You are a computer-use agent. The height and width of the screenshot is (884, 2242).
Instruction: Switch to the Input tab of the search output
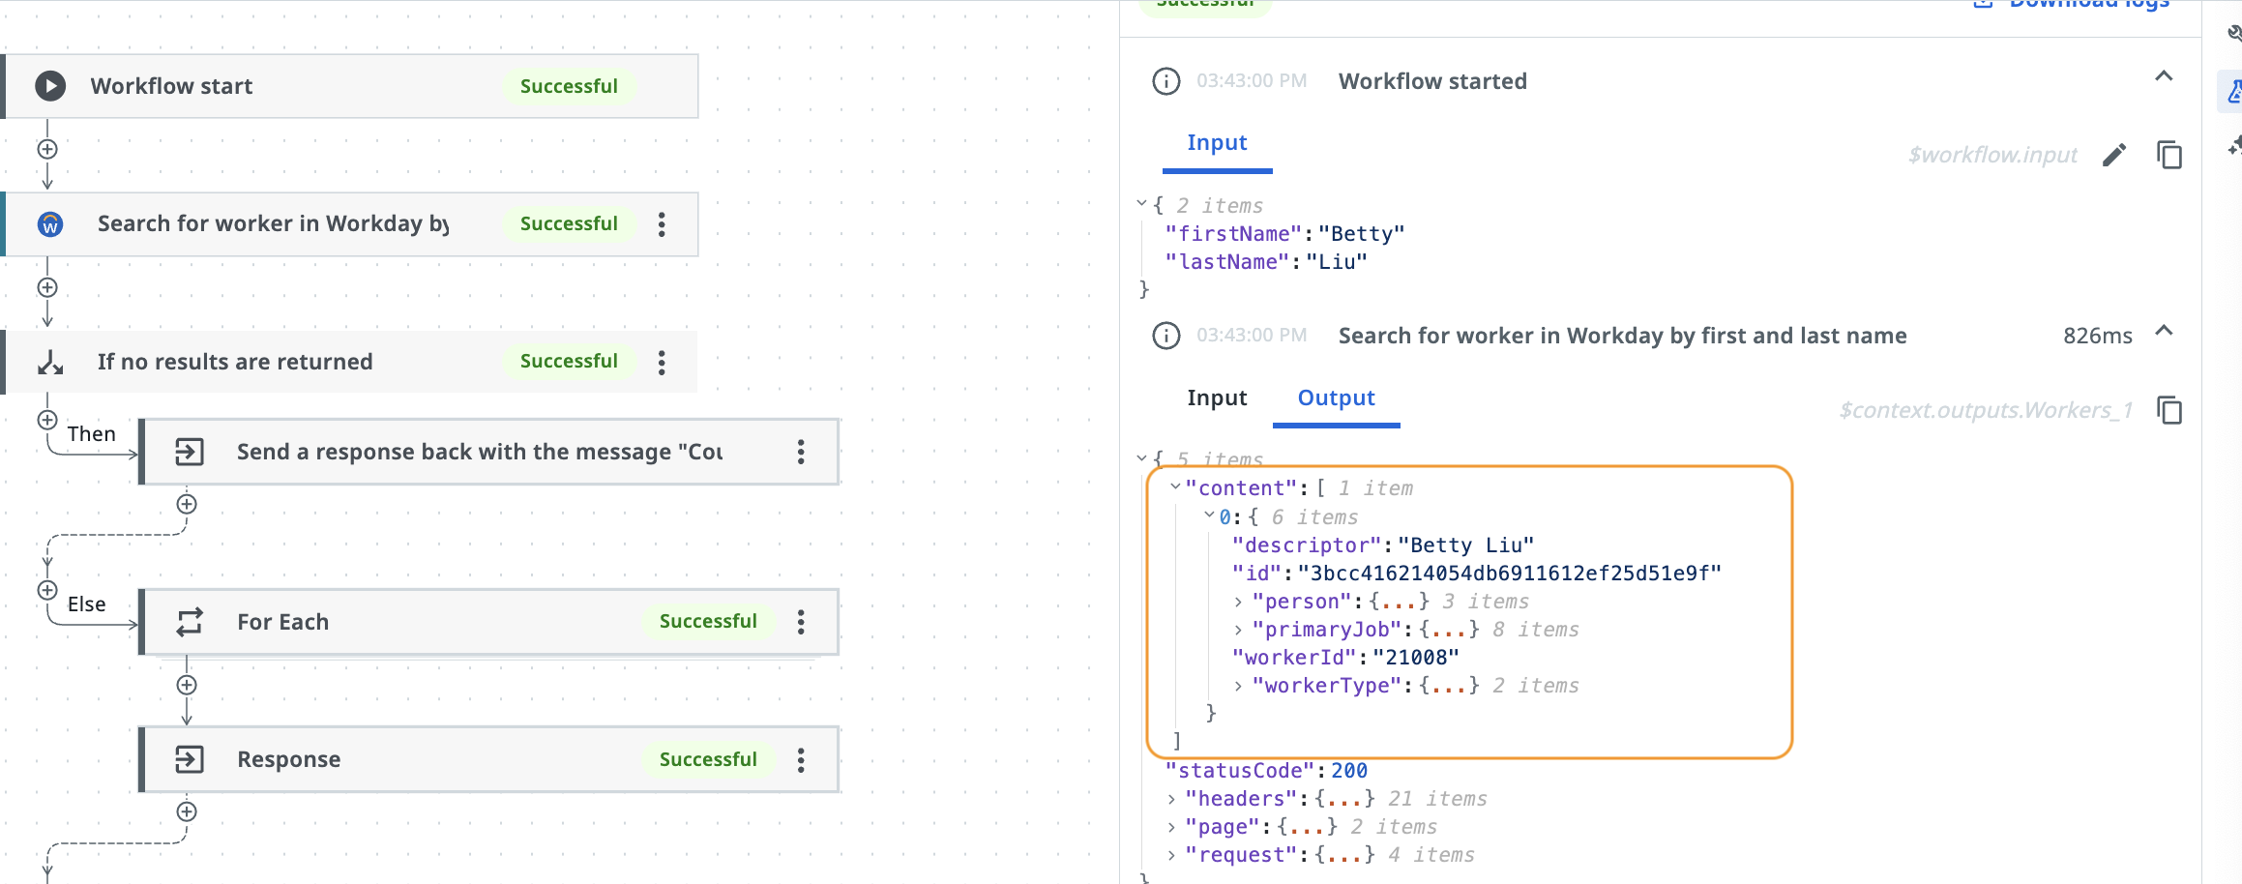(x=1217, y=398)
